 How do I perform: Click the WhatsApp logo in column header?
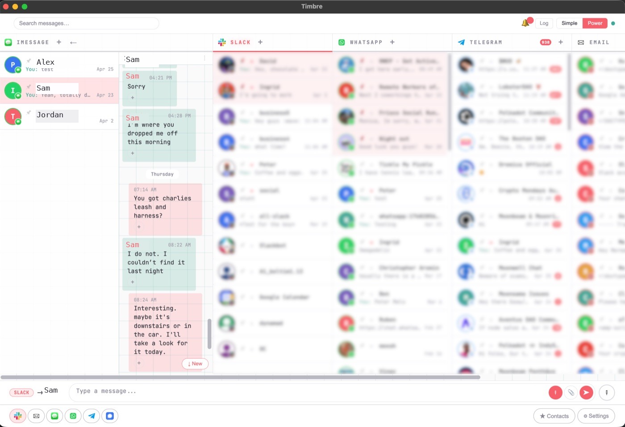pyautogui.click(x=342, y=42)
